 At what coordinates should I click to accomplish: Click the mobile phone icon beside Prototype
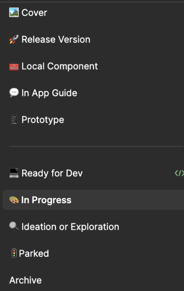coord(14,119)
